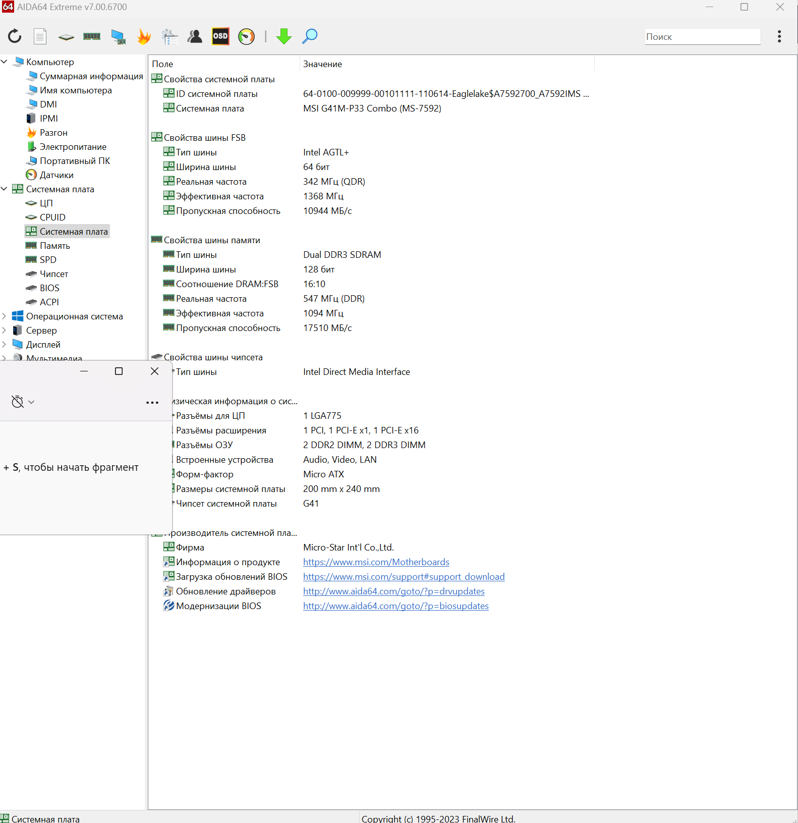Image resolution: width=798 pixels, height=823 pixels.
Task: Open the Report document icon
Action: point(40,36)
